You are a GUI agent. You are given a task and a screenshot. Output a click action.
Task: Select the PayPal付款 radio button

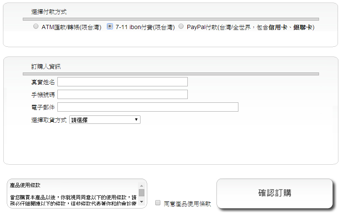click(181, 27)
